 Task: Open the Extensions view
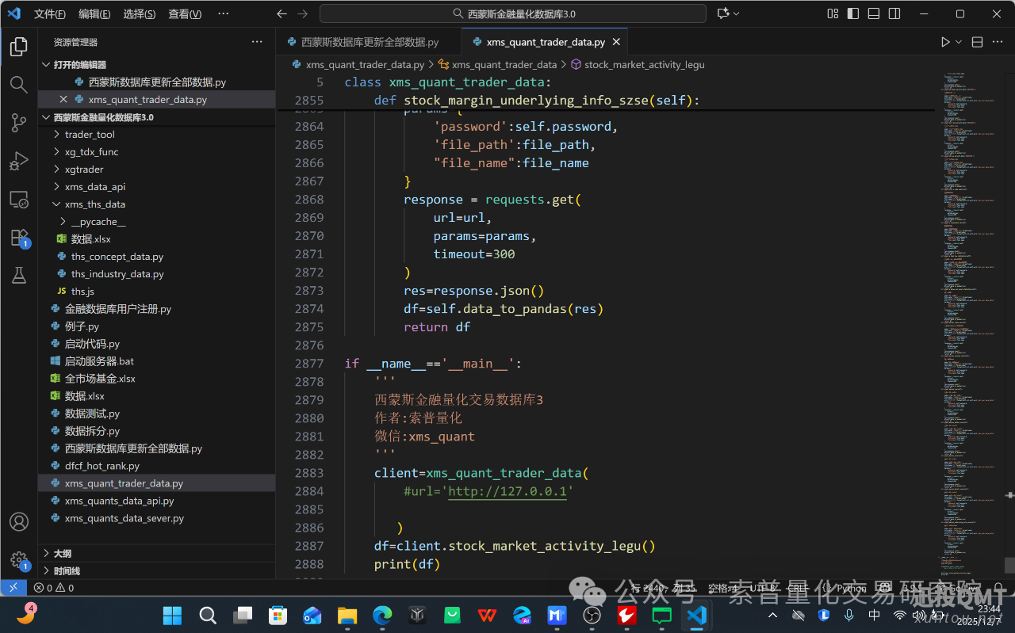coord(19,237)
